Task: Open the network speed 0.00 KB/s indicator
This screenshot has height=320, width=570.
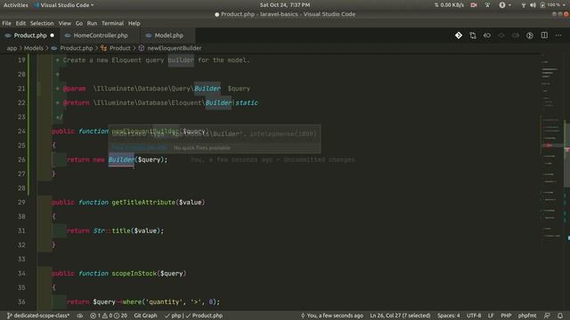Action: [449, 5]
